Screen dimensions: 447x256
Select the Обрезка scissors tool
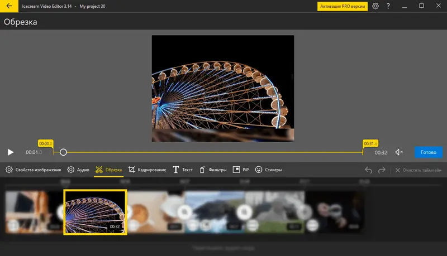pyautogui.click(x=108, y=170)
